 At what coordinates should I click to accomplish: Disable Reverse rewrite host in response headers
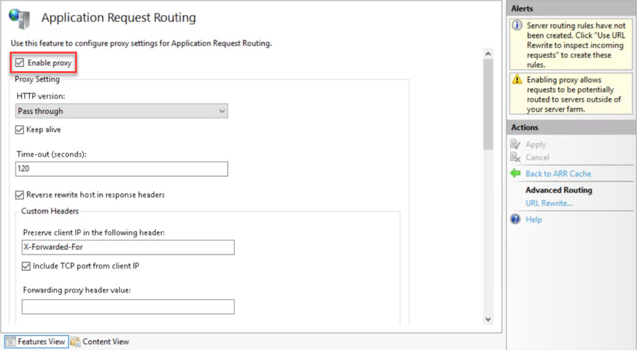click(x=20, y=195)
